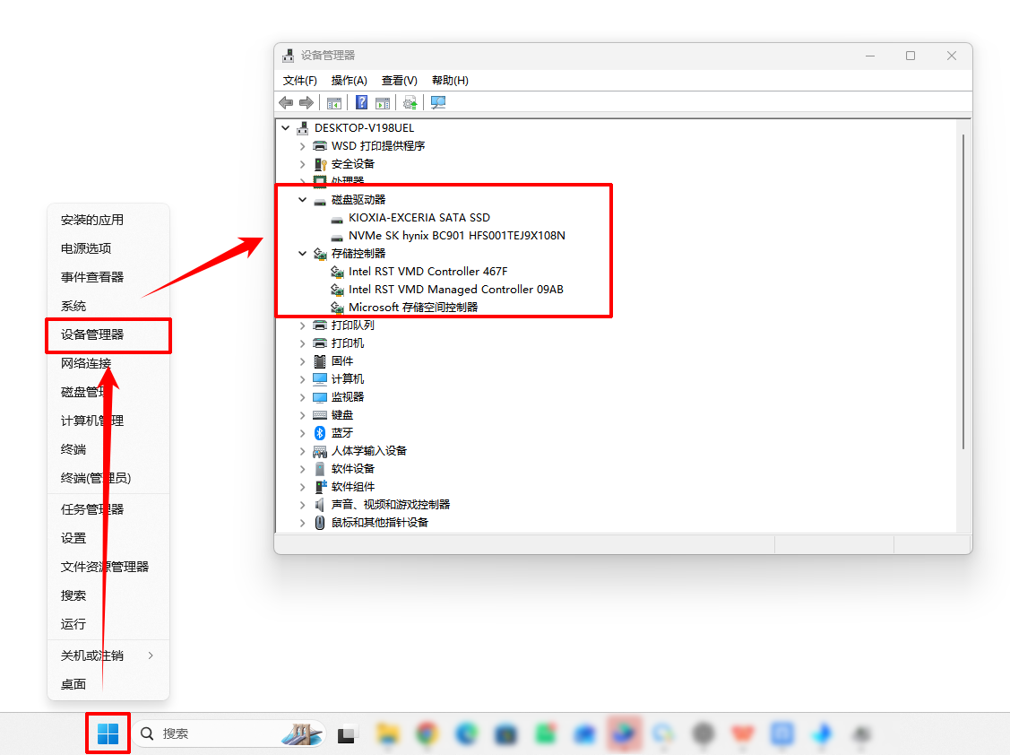Open Task View from the taskbar

347,733
